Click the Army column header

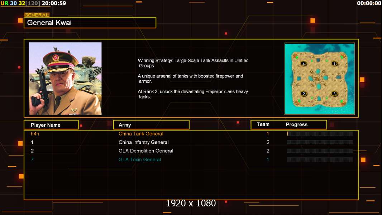pos(151,125)
